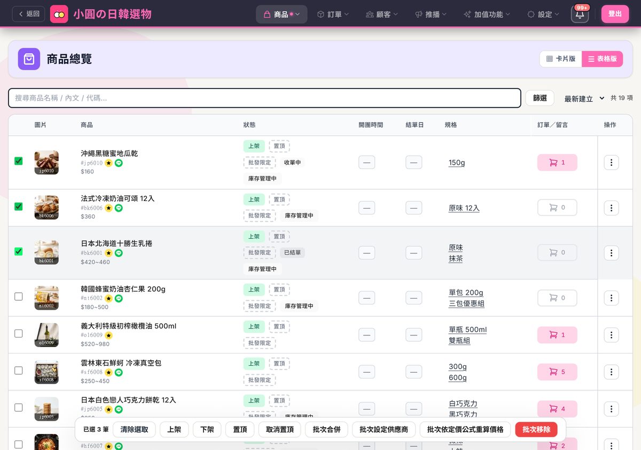Open the more-actions menu for 日本白色戀人巧克力餅乾
This screenshot has height=450, width=641.
click(612, 409)
